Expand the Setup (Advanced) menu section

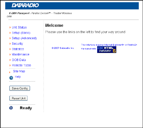[x=24, y=38]
